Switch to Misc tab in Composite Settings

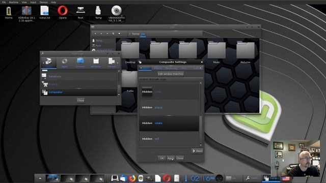(x=184, y=68)
